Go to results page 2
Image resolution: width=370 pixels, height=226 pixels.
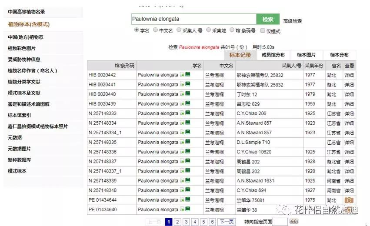177,222
